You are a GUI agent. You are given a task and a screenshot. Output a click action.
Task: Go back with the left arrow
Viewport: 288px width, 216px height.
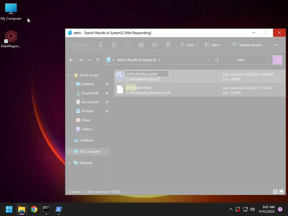click(x=71, y=60)
